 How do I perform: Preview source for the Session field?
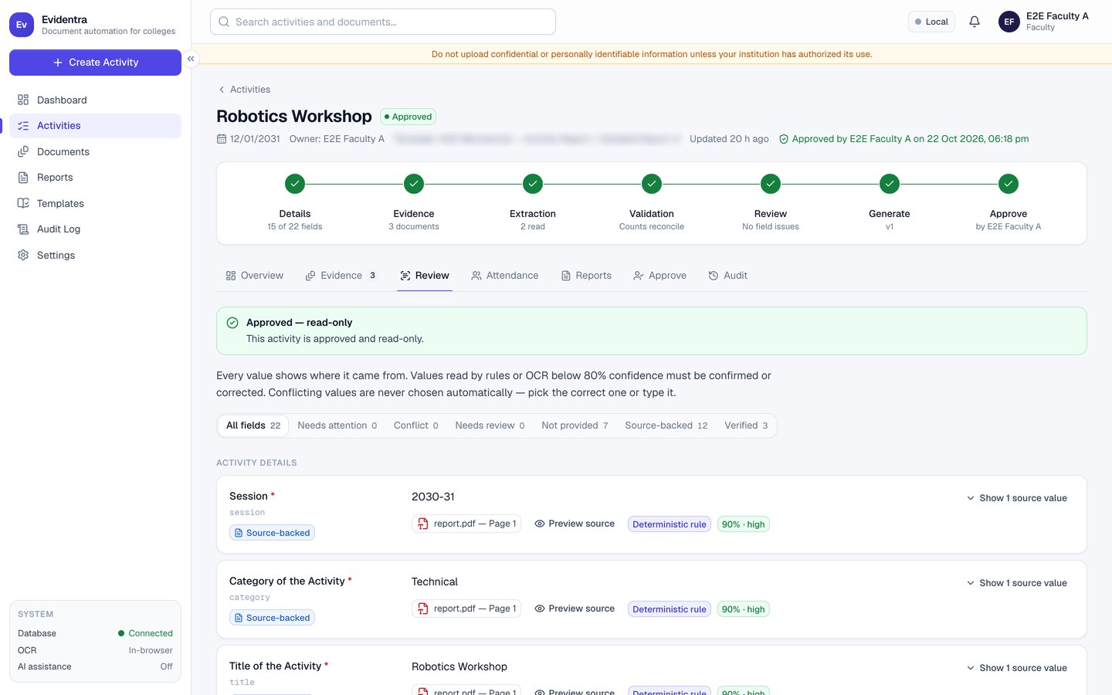(x=575, y=524)
